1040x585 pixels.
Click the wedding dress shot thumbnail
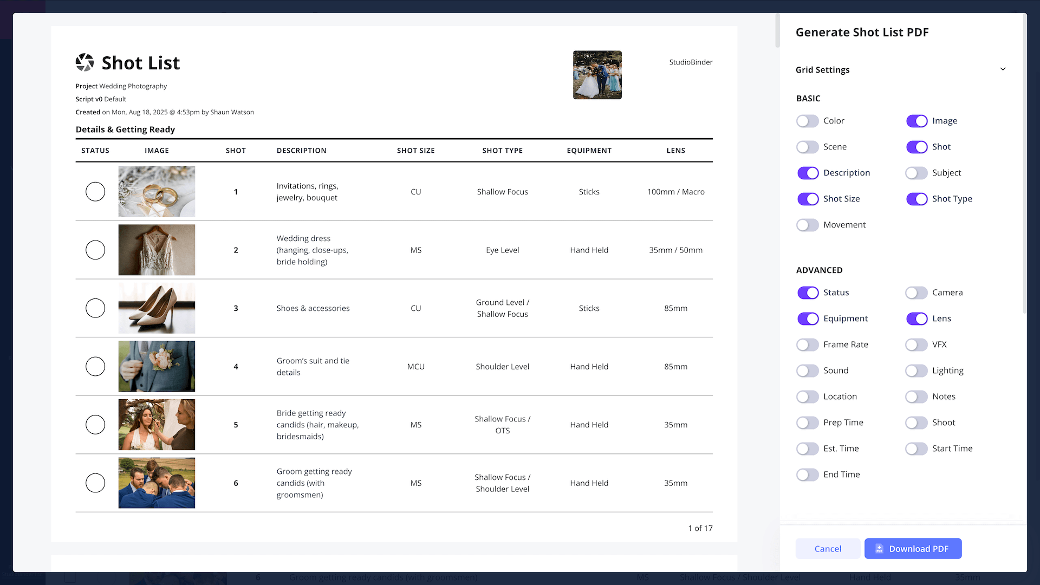click(157, 250)
